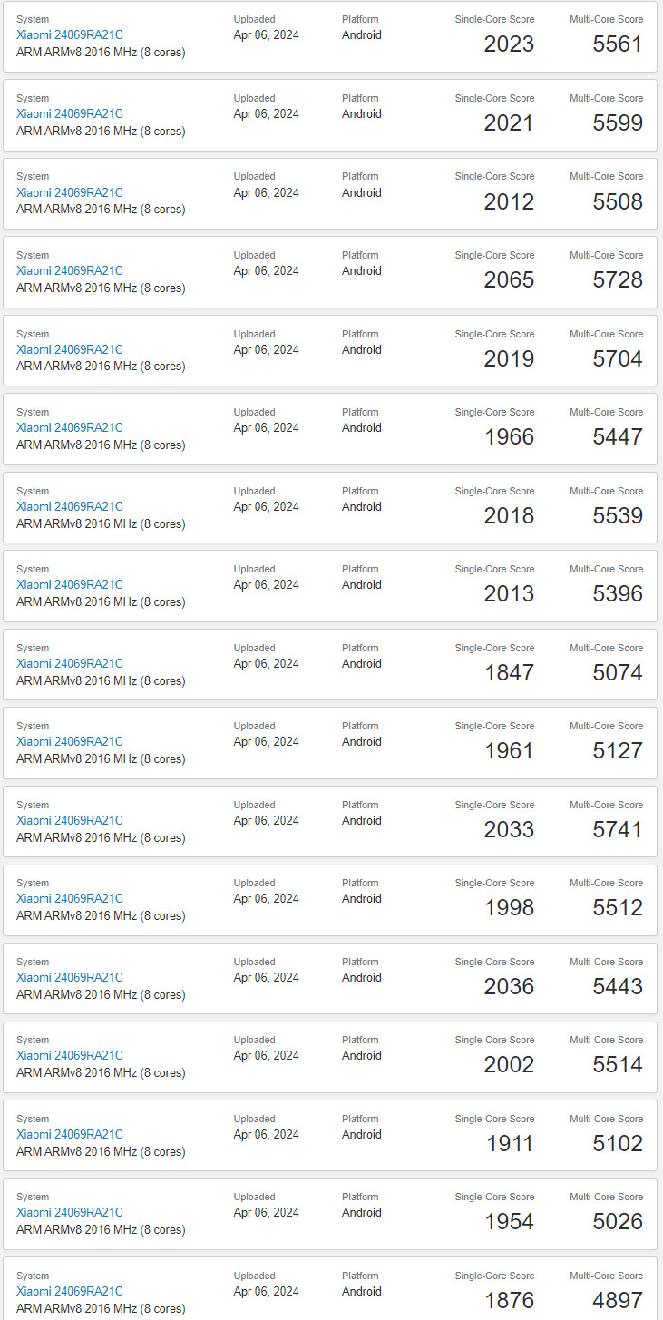Click Xiaomi result with single-core 2033
Image resolution: width=663 pixels, height=1320 pixels.
click(x=70, y=820)
